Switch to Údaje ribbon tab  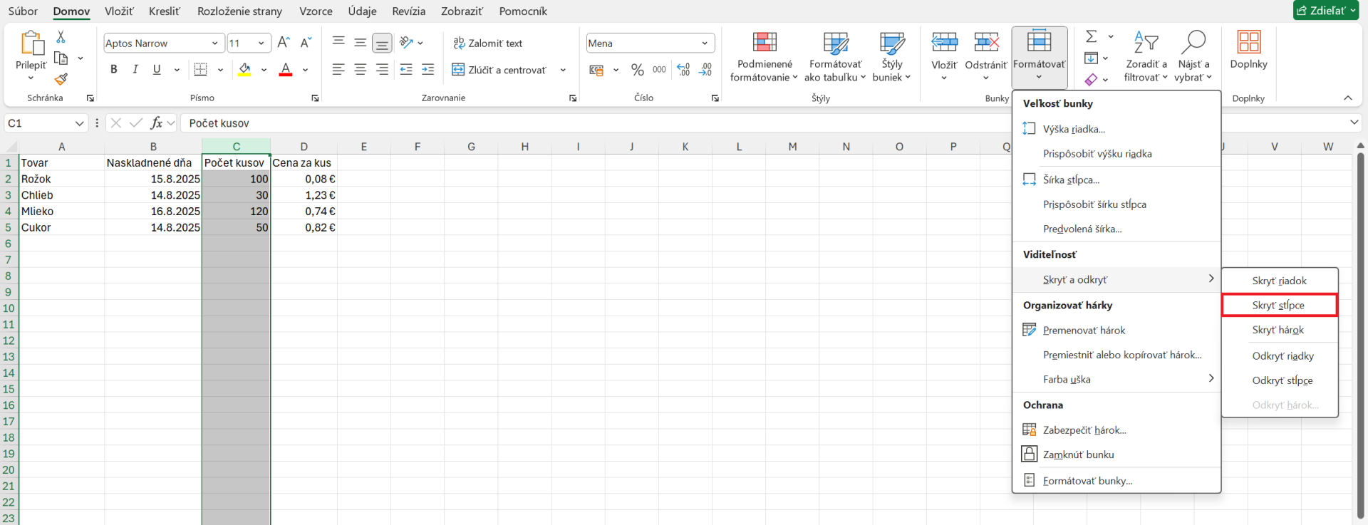pyautogui.click(x=362, y=11)
